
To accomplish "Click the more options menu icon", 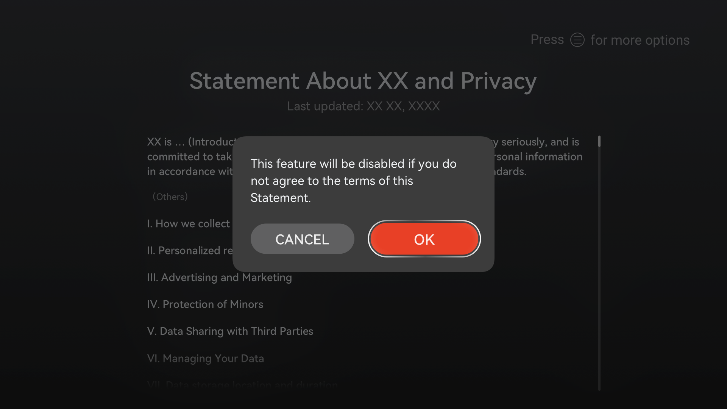I will [x=577, y=40].
